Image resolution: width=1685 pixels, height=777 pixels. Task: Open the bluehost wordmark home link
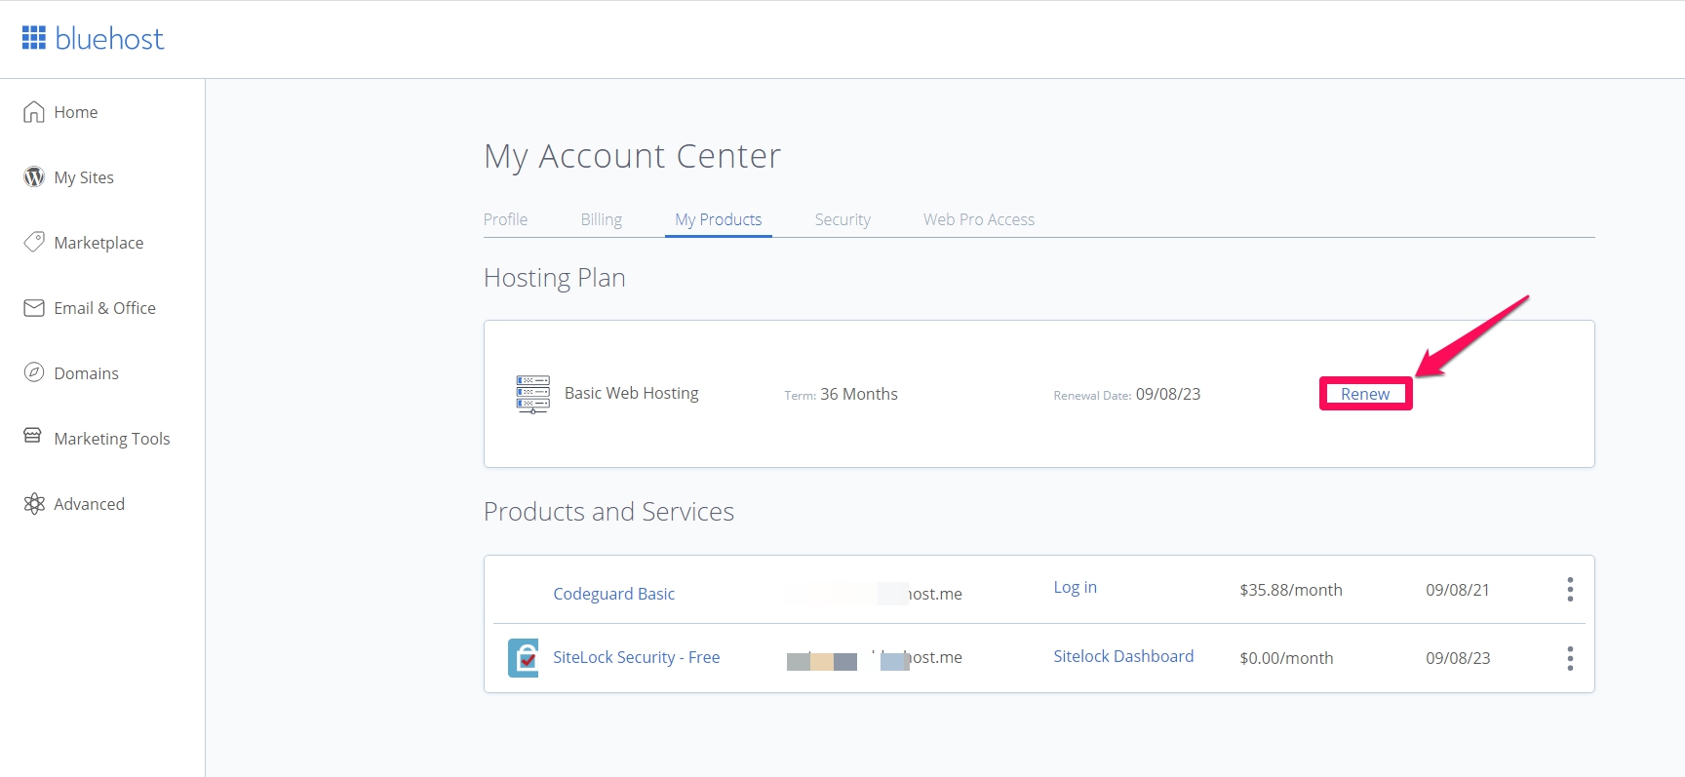(109, 39)
